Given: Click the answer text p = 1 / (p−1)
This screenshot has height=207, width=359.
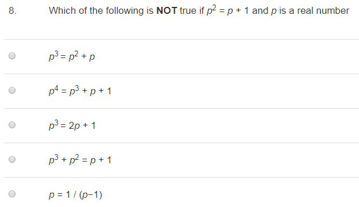Looking at the screenshot, I should 75,194.
